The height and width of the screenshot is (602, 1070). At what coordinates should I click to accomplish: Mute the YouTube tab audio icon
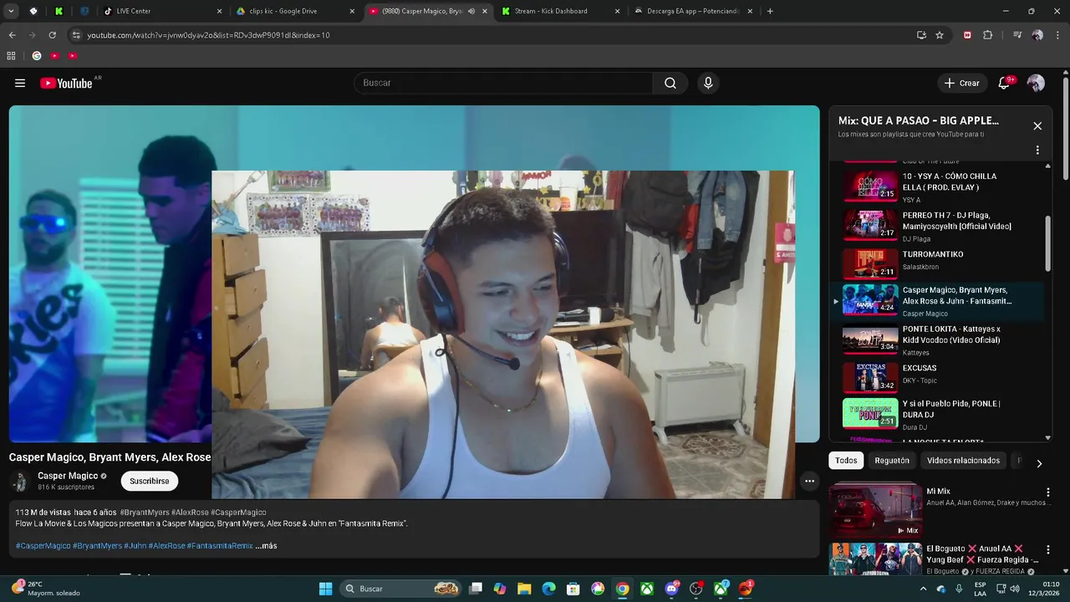tap(471, 12)
